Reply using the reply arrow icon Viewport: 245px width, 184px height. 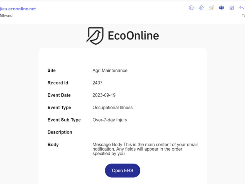coord(241,8)
